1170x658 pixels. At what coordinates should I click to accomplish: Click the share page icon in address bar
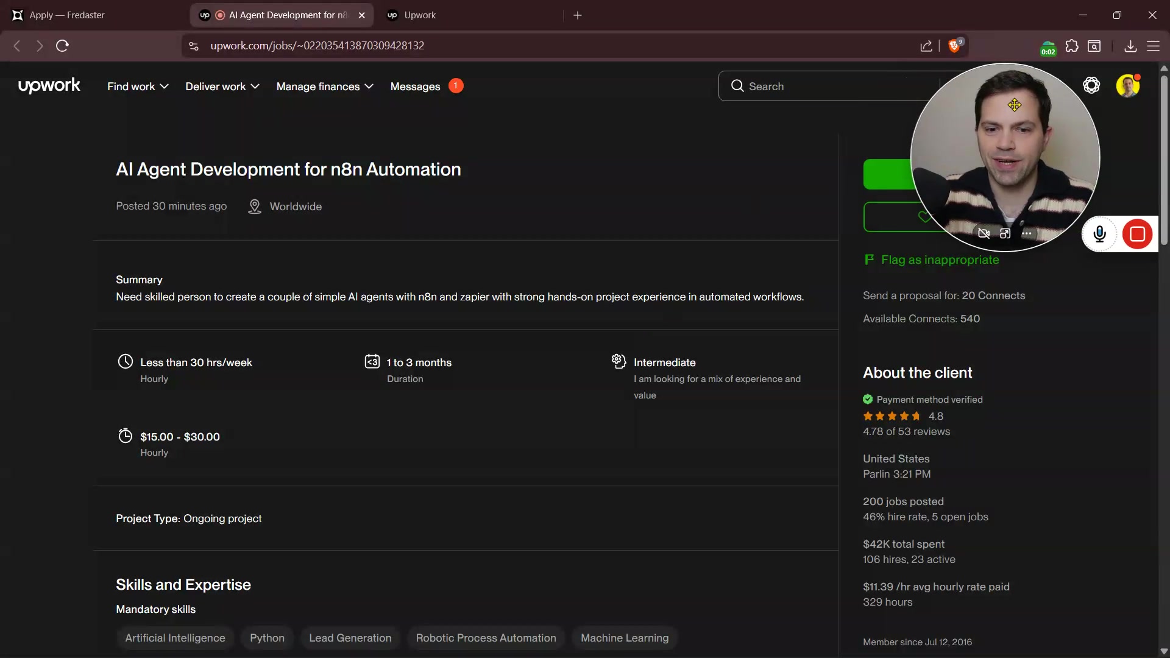[926, 46]
